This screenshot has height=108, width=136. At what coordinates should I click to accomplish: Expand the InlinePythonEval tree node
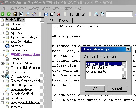click(2, 94)
